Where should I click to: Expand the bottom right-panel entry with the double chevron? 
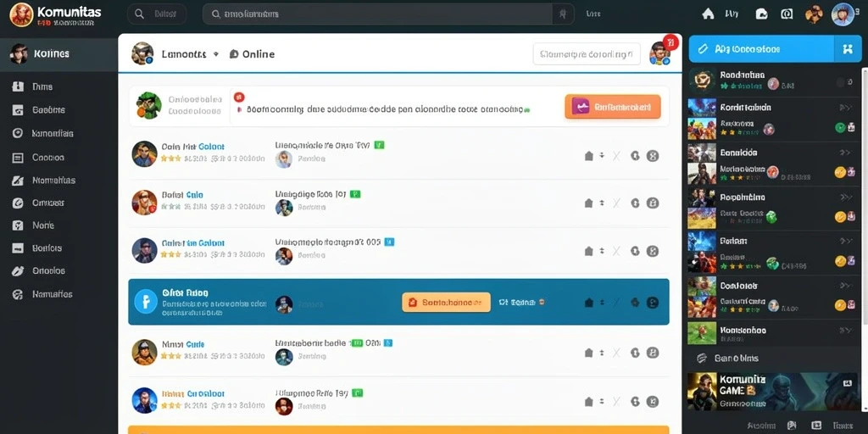click(x=845, y=331)
